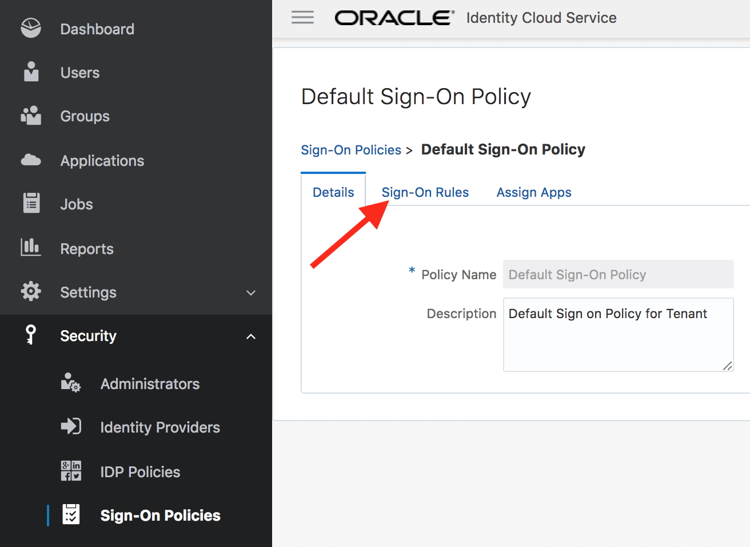
Task: Click the Settings gear icon
Action: 31,291
